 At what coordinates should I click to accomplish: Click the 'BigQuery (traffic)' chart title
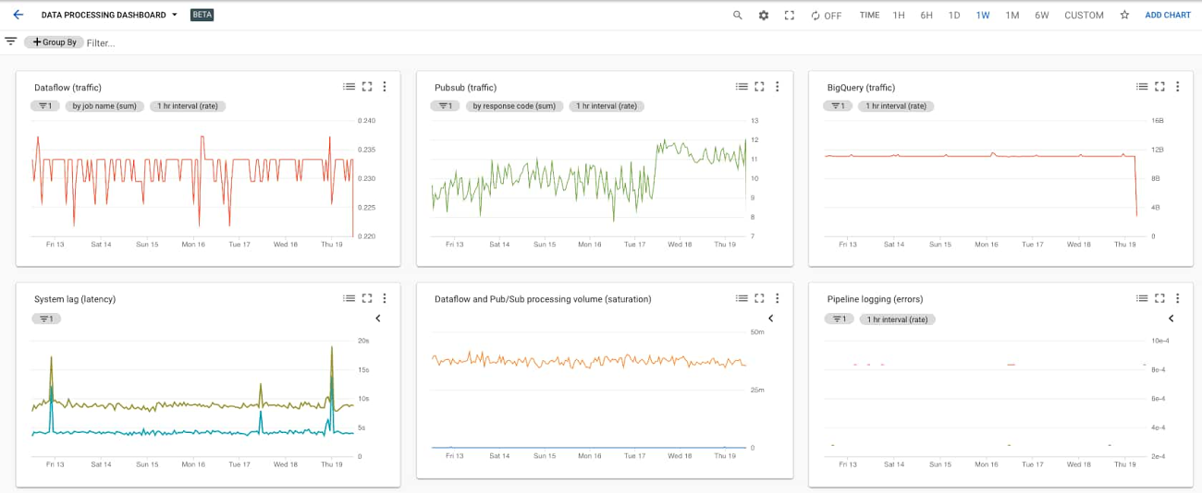coord(861,88)
